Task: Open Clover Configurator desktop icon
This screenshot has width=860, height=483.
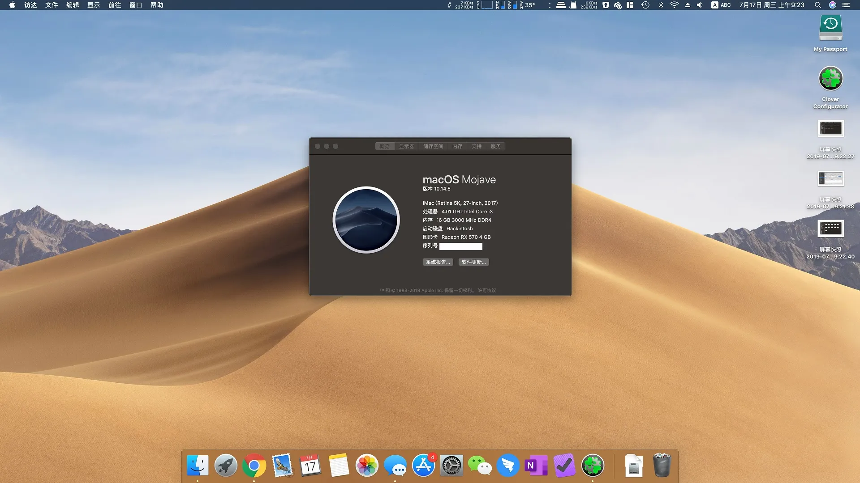Action: 830,79
